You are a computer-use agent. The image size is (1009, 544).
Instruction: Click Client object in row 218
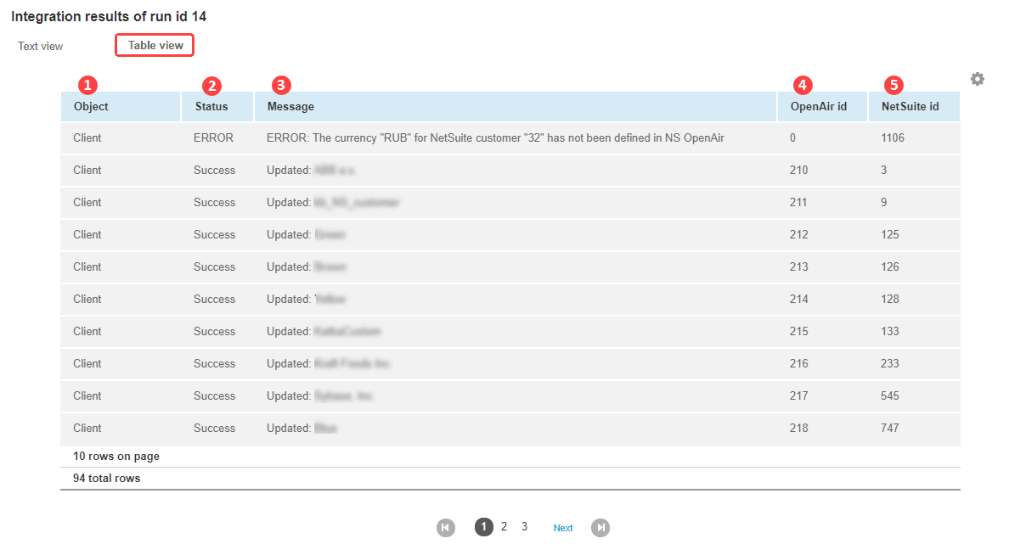point(87,428)
